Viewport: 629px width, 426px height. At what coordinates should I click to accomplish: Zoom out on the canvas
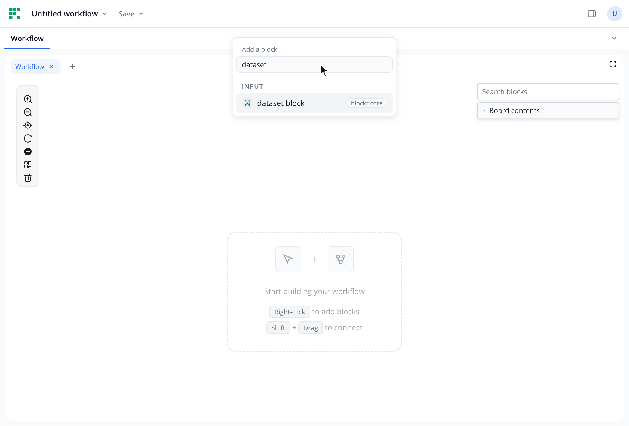[28, 112]
